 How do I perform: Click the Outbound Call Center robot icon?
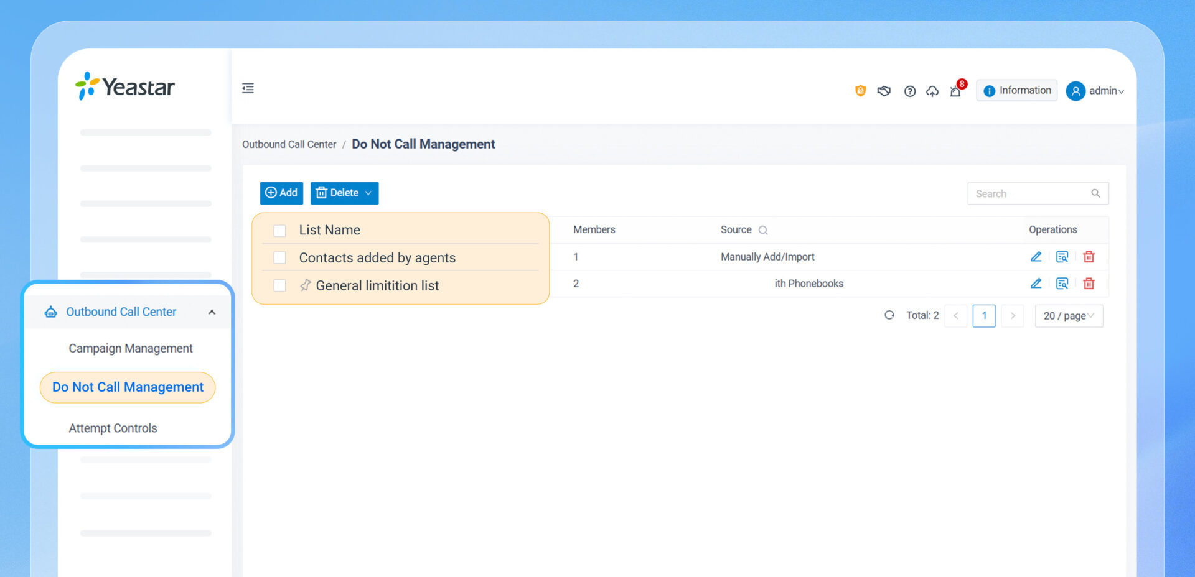pos(51,312)
